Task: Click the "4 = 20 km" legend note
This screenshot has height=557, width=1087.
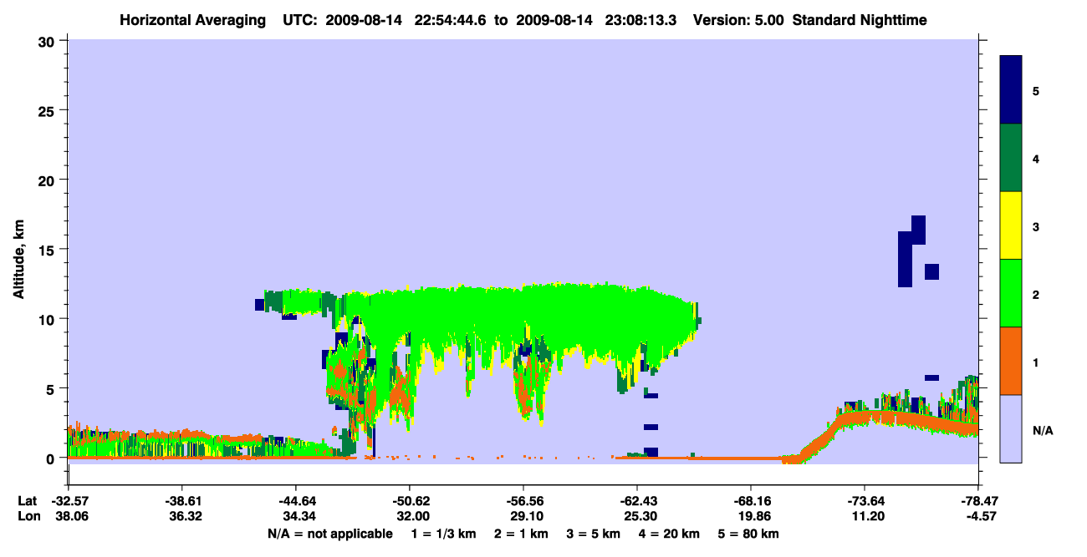Action: (x=669, y=534)
